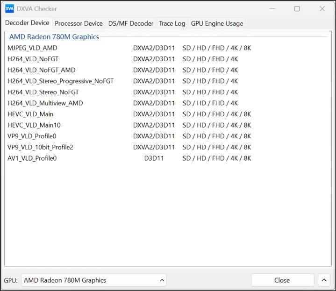This screenshot has height=291, width=336.
Task: Maximize the DXVA Checker window
Action: coord(297,9)
